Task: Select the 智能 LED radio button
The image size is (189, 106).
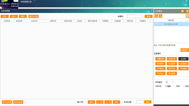Action: 166,86
